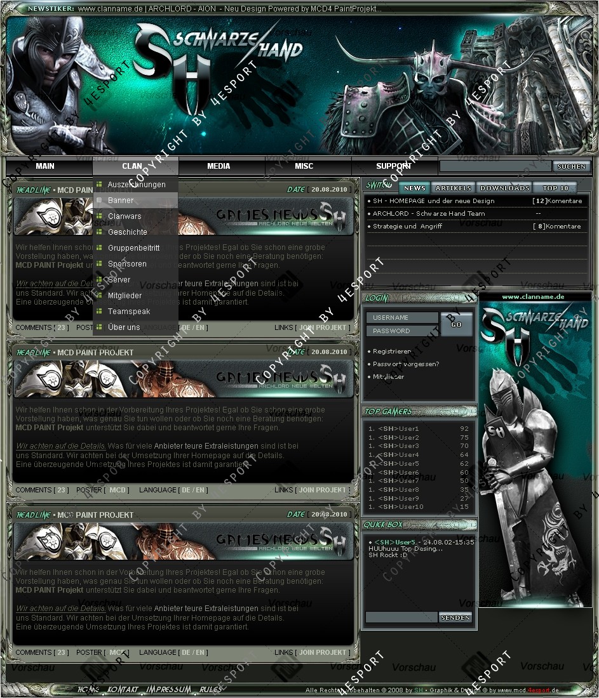
Task: Open the Mitglieder link in login box
Action: tap(388, 376)
